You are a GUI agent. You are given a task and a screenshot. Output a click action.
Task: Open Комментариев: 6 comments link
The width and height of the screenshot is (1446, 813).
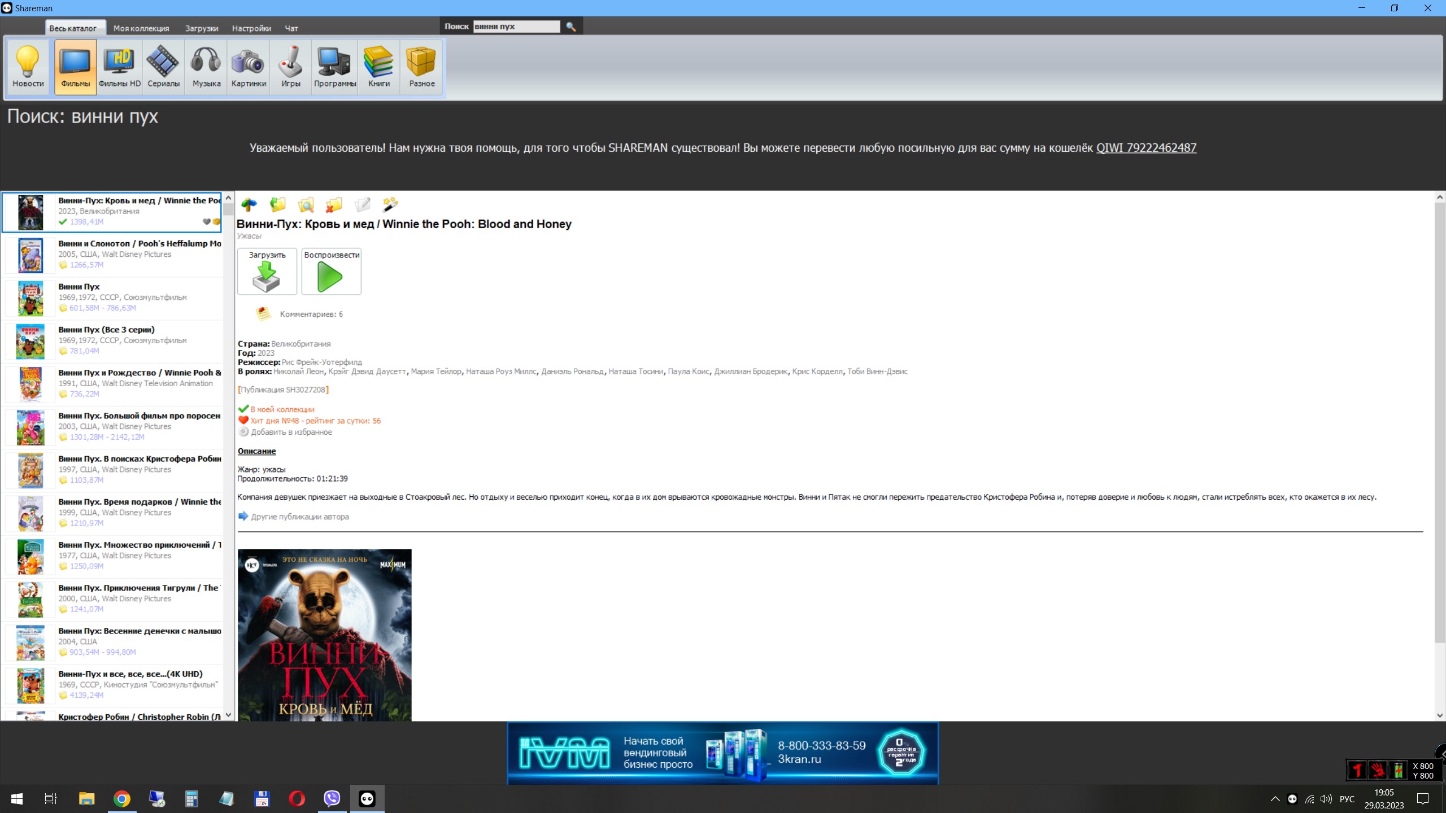click(311, 314)
